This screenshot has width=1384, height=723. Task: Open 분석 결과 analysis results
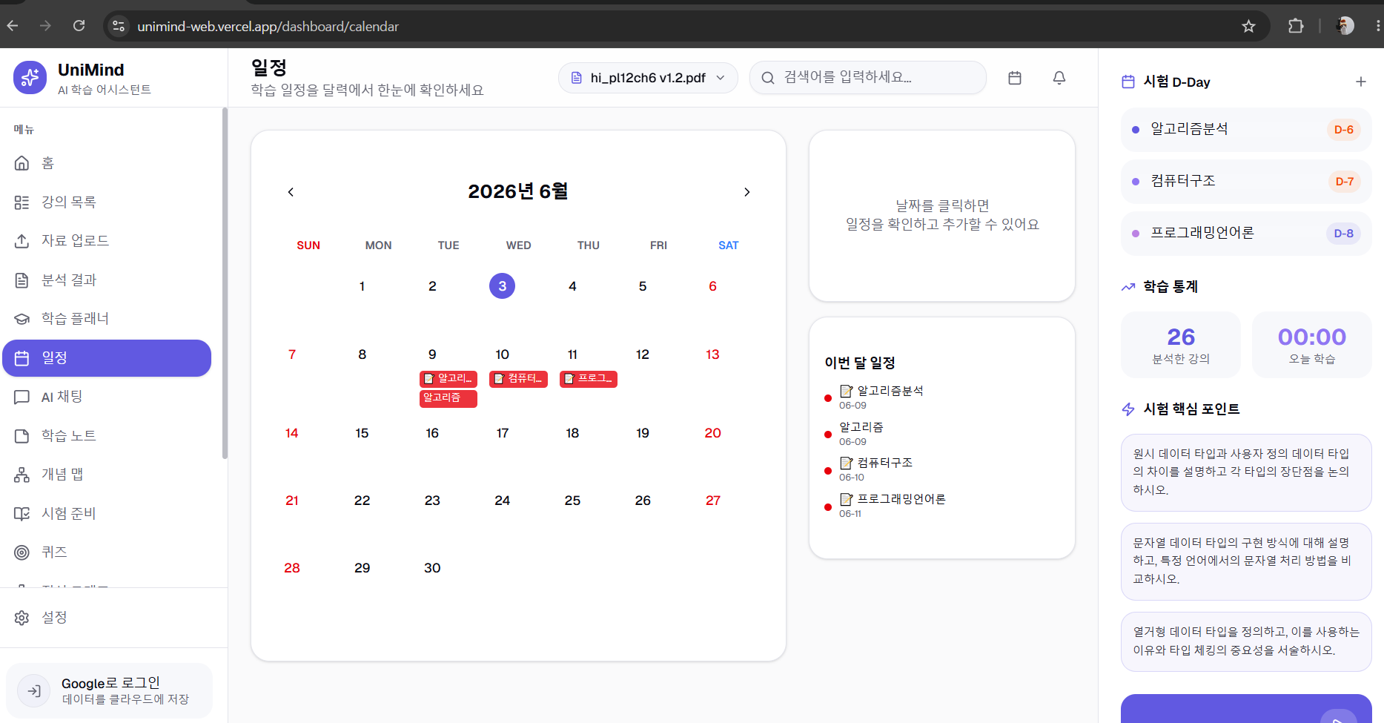click(107, 280)
